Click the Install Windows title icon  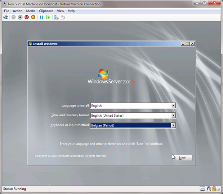pos(30,44)
